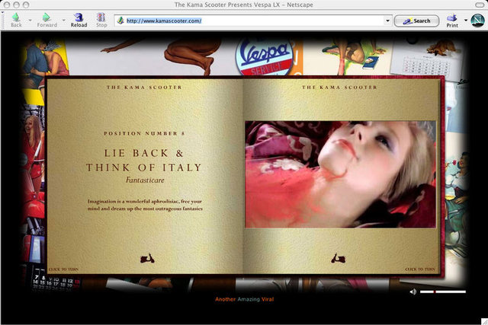Viewport: 488px width, 325px height.
Task: Click the Vespa Service logo badge
Action: coord(265,57)
